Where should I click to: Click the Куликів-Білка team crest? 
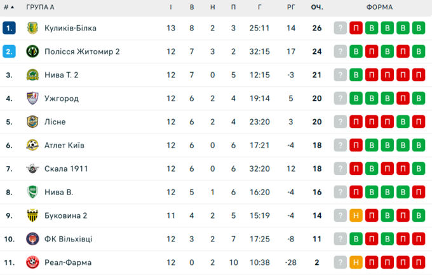coord(33,28)
